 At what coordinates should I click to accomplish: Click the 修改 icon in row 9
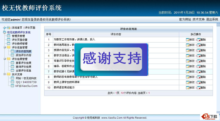tap(188, 82)
